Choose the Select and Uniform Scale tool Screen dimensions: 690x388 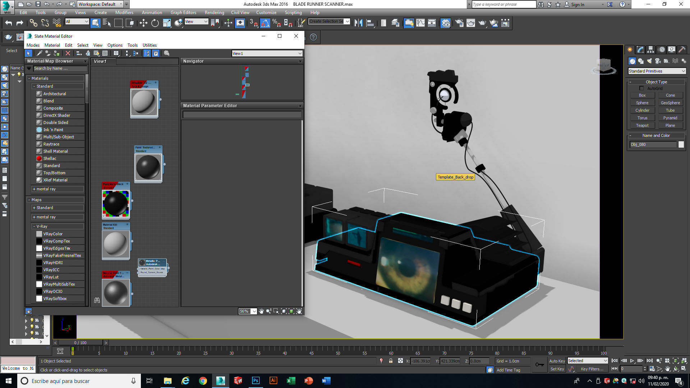point(167,23)
